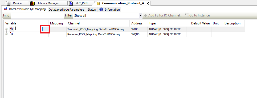Open the Status tab

point(91,10)
